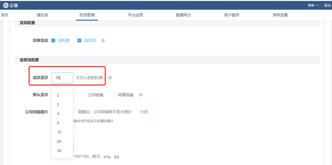Click 退出 to log out
332x165 pixels.
coord(327,5)
